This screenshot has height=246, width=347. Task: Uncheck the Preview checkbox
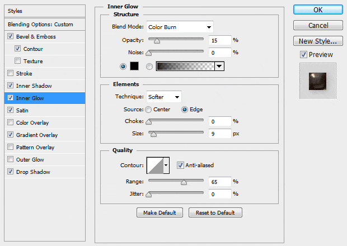[x=303, y=55]
